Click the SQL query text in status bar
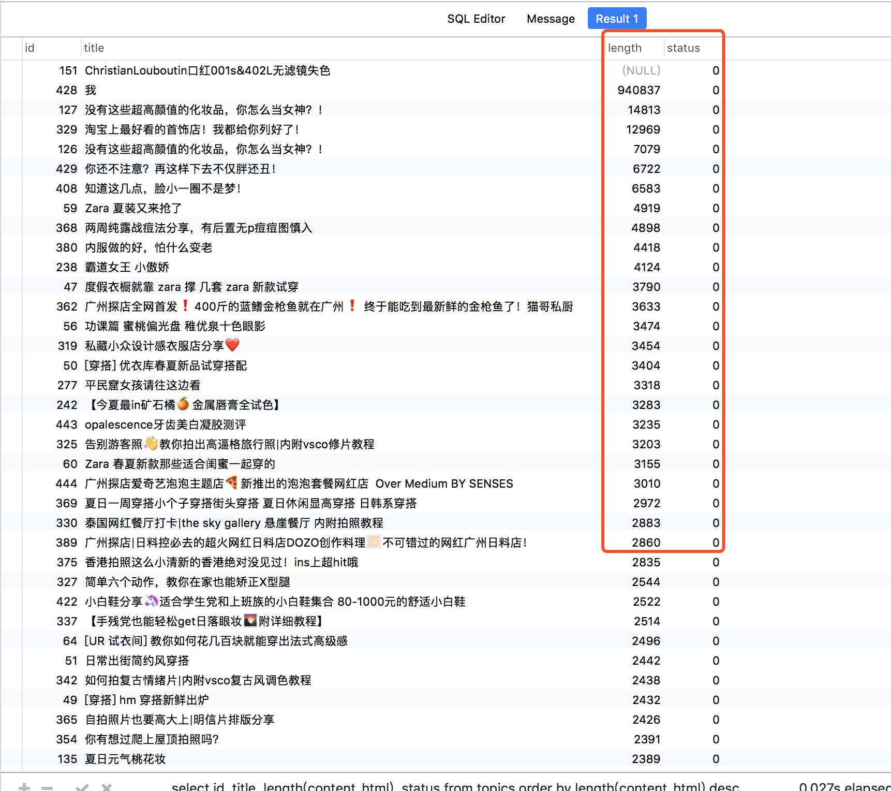This screenshot has height=791, width=891. tap(455, 787)
